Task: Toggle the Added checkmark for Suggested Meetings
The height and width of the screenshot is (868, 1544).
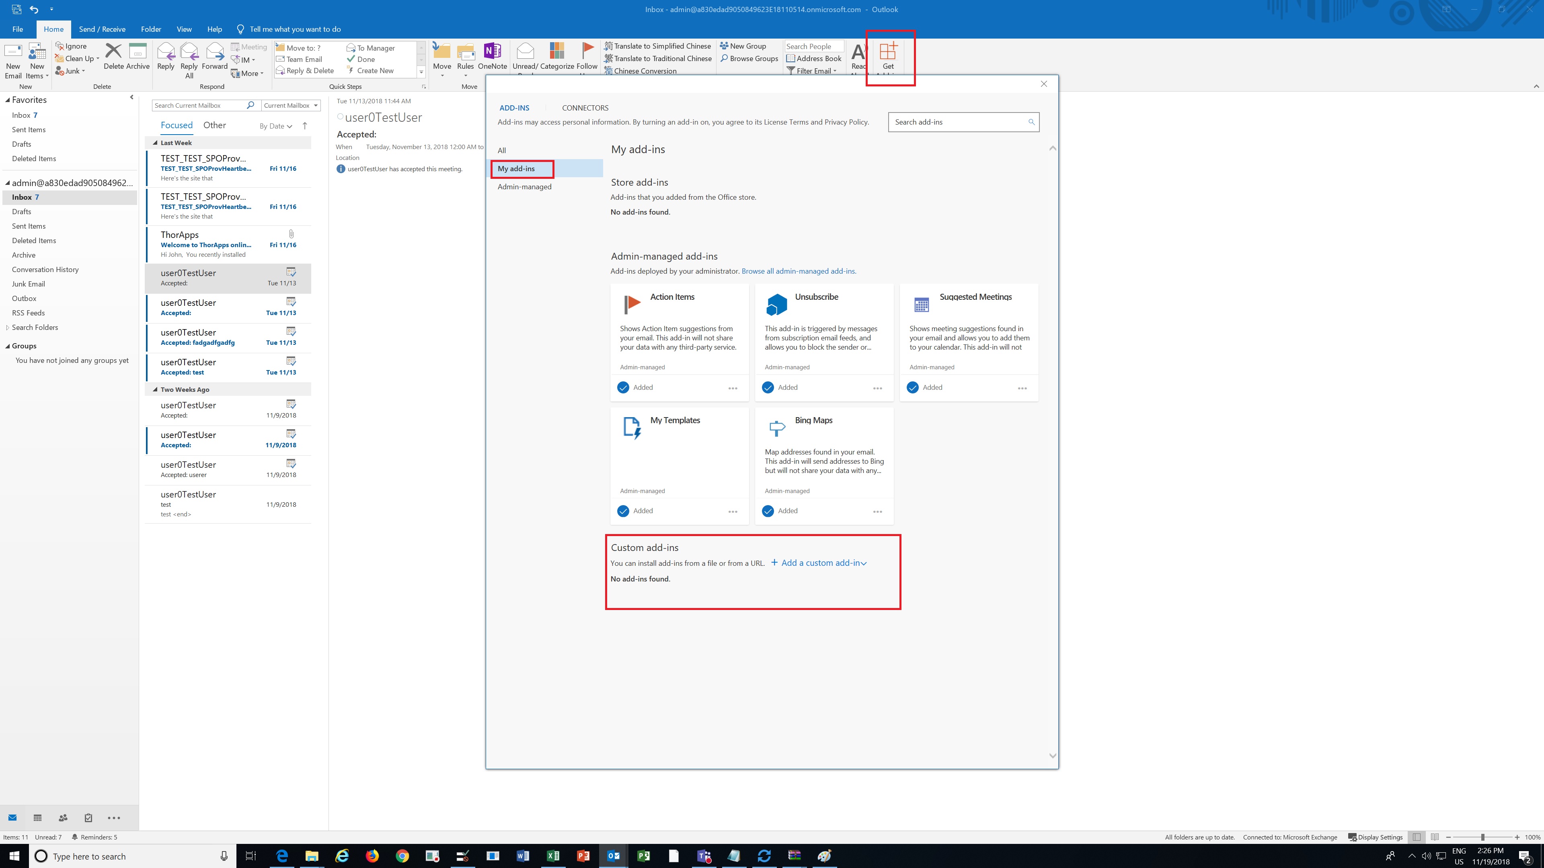Action: [x=912, y=387]
